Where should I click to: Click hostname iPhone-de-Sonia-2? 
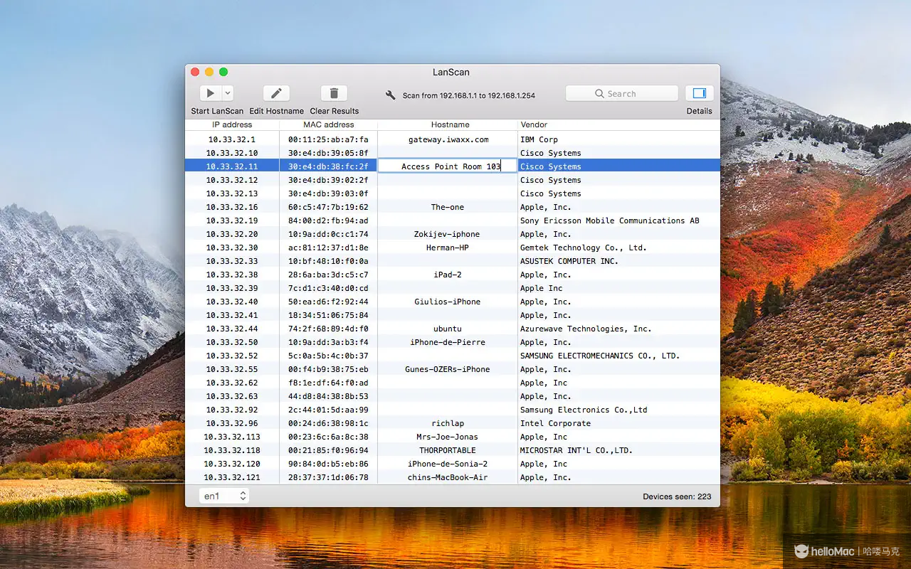(x=448, y=464)
